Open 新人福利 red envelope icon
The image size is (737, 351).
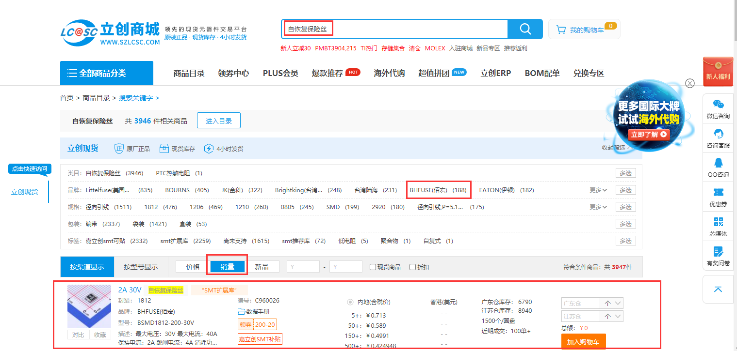718,72
